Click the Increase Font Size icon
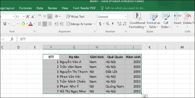Screen dimensions: 195x98 tap(28, 17)
